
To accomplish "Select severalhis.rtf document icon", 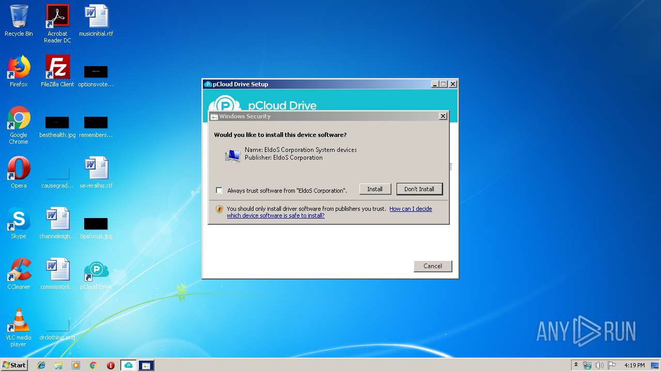I will (x=96, y=173).
